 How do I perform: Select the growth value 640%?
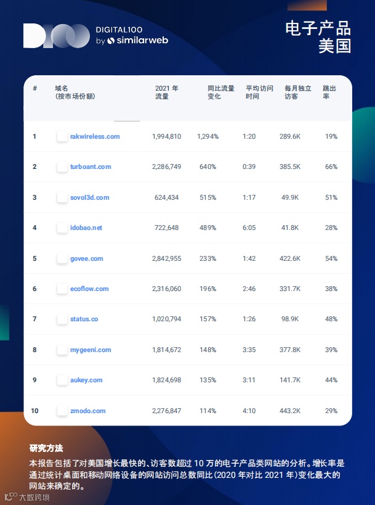tap(208, 167)
